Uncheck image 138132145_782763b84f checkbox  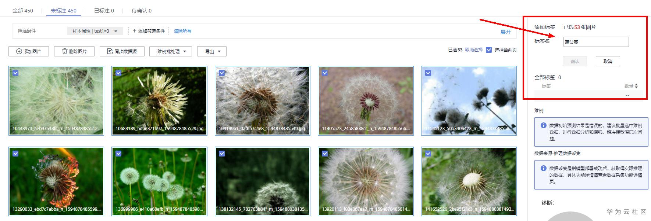(222, 154)
